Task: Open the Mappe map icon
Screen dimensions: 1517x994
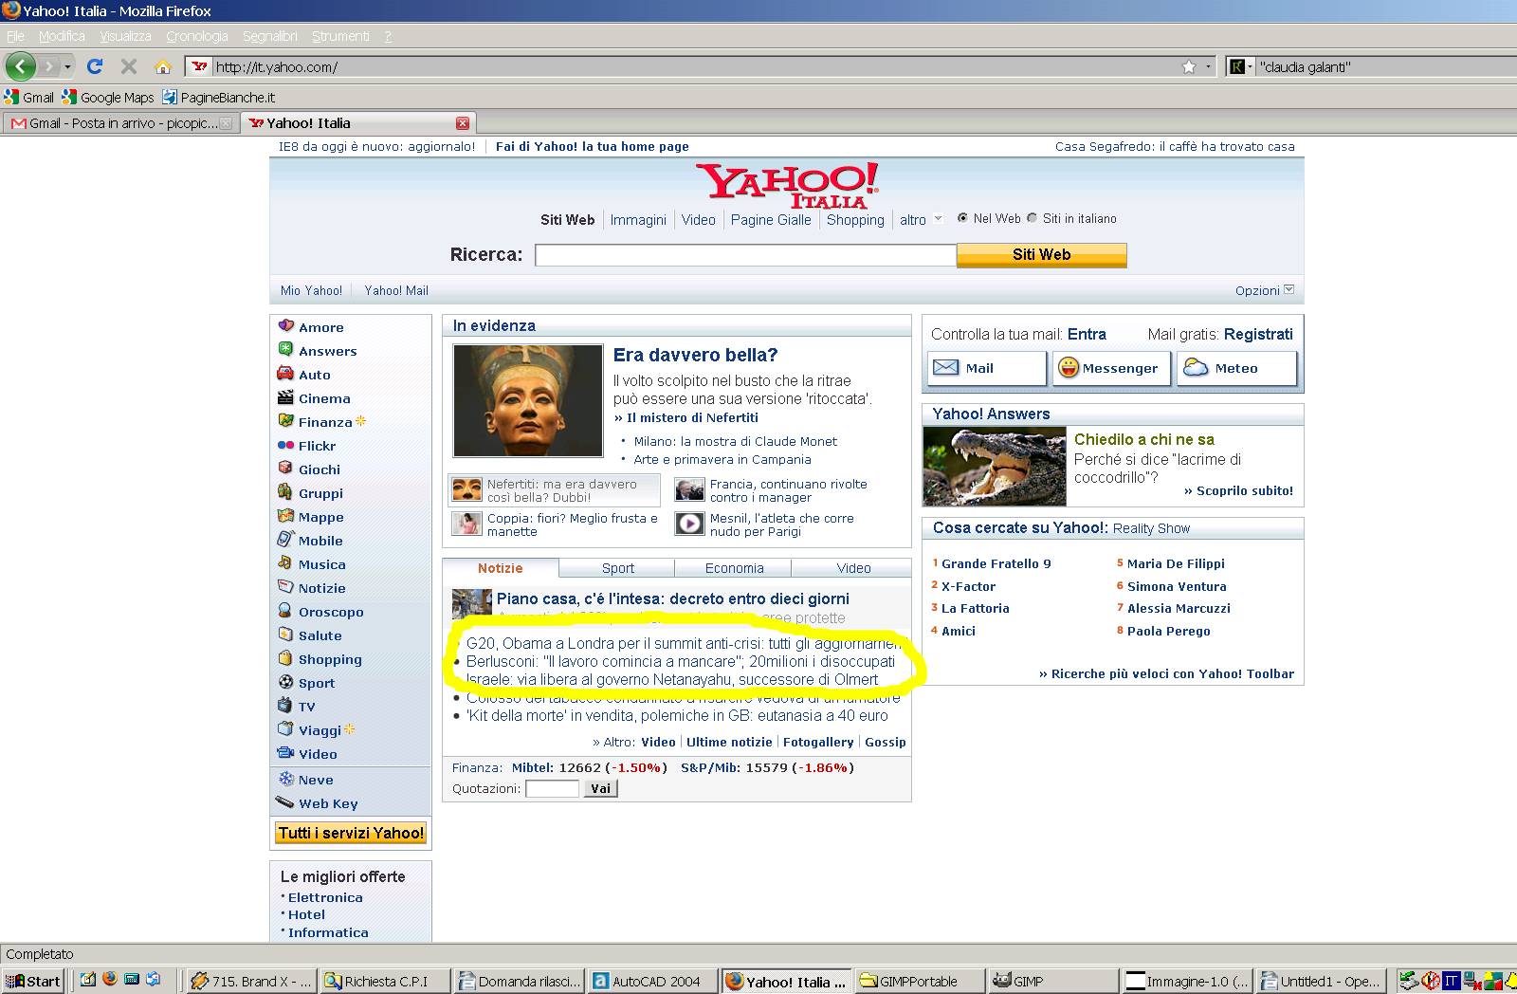Action: pyautogui.click(x=285, y=516)
